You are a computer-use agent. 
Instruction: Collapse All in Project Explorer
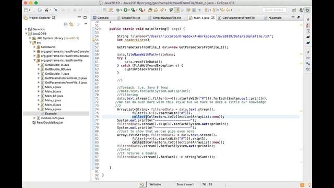click(x=66, y=25)
